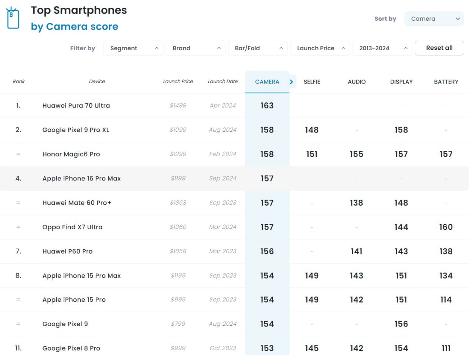Screen dimensions: 473x355
Task: Click the Feb 2024 launch date cell
Action: click(222, 154)
